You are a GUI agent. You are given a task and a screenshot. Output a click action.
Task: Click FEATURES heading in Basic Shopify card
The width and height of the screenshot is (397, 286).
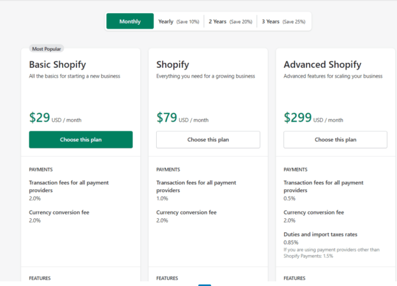40,278
